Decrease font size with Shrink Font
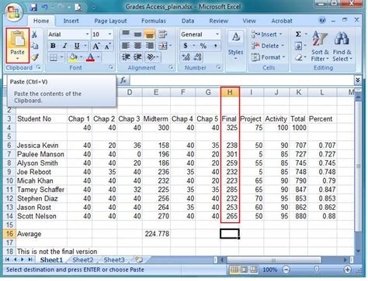 107,46
